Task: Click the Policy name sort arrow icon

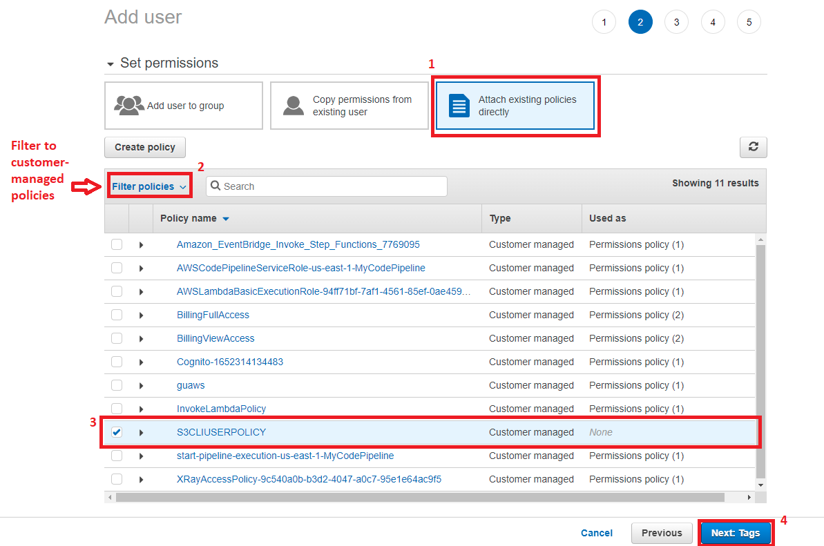Action: coord(226,219)
